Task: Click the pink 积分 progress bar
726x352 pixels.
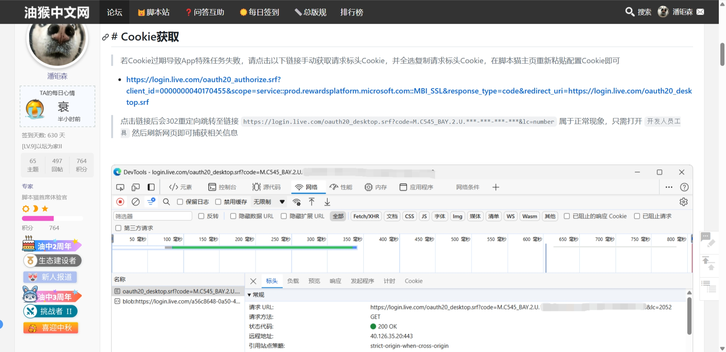Action: [x=38, y=218]
